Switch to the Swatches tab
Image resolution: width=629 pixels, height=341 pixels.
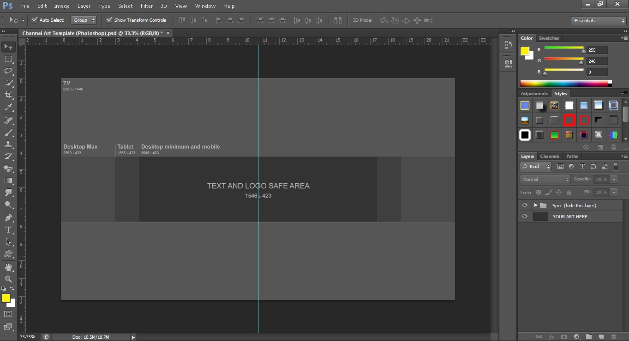(549, 38)
